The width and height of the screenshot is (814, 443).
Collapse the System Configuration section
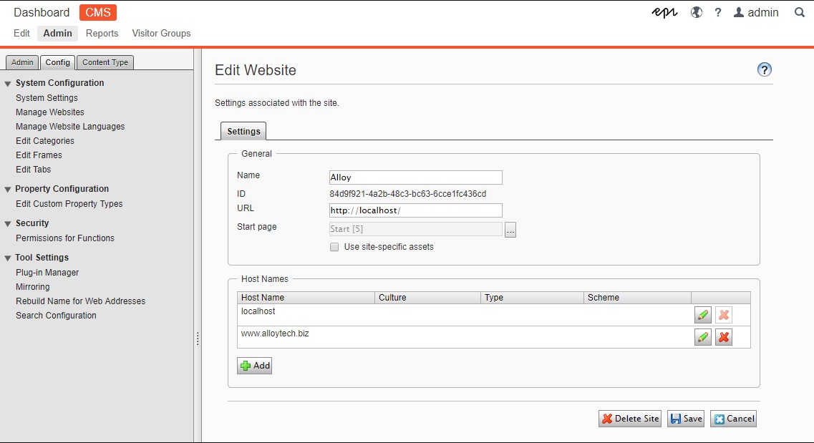coord(8,84)
